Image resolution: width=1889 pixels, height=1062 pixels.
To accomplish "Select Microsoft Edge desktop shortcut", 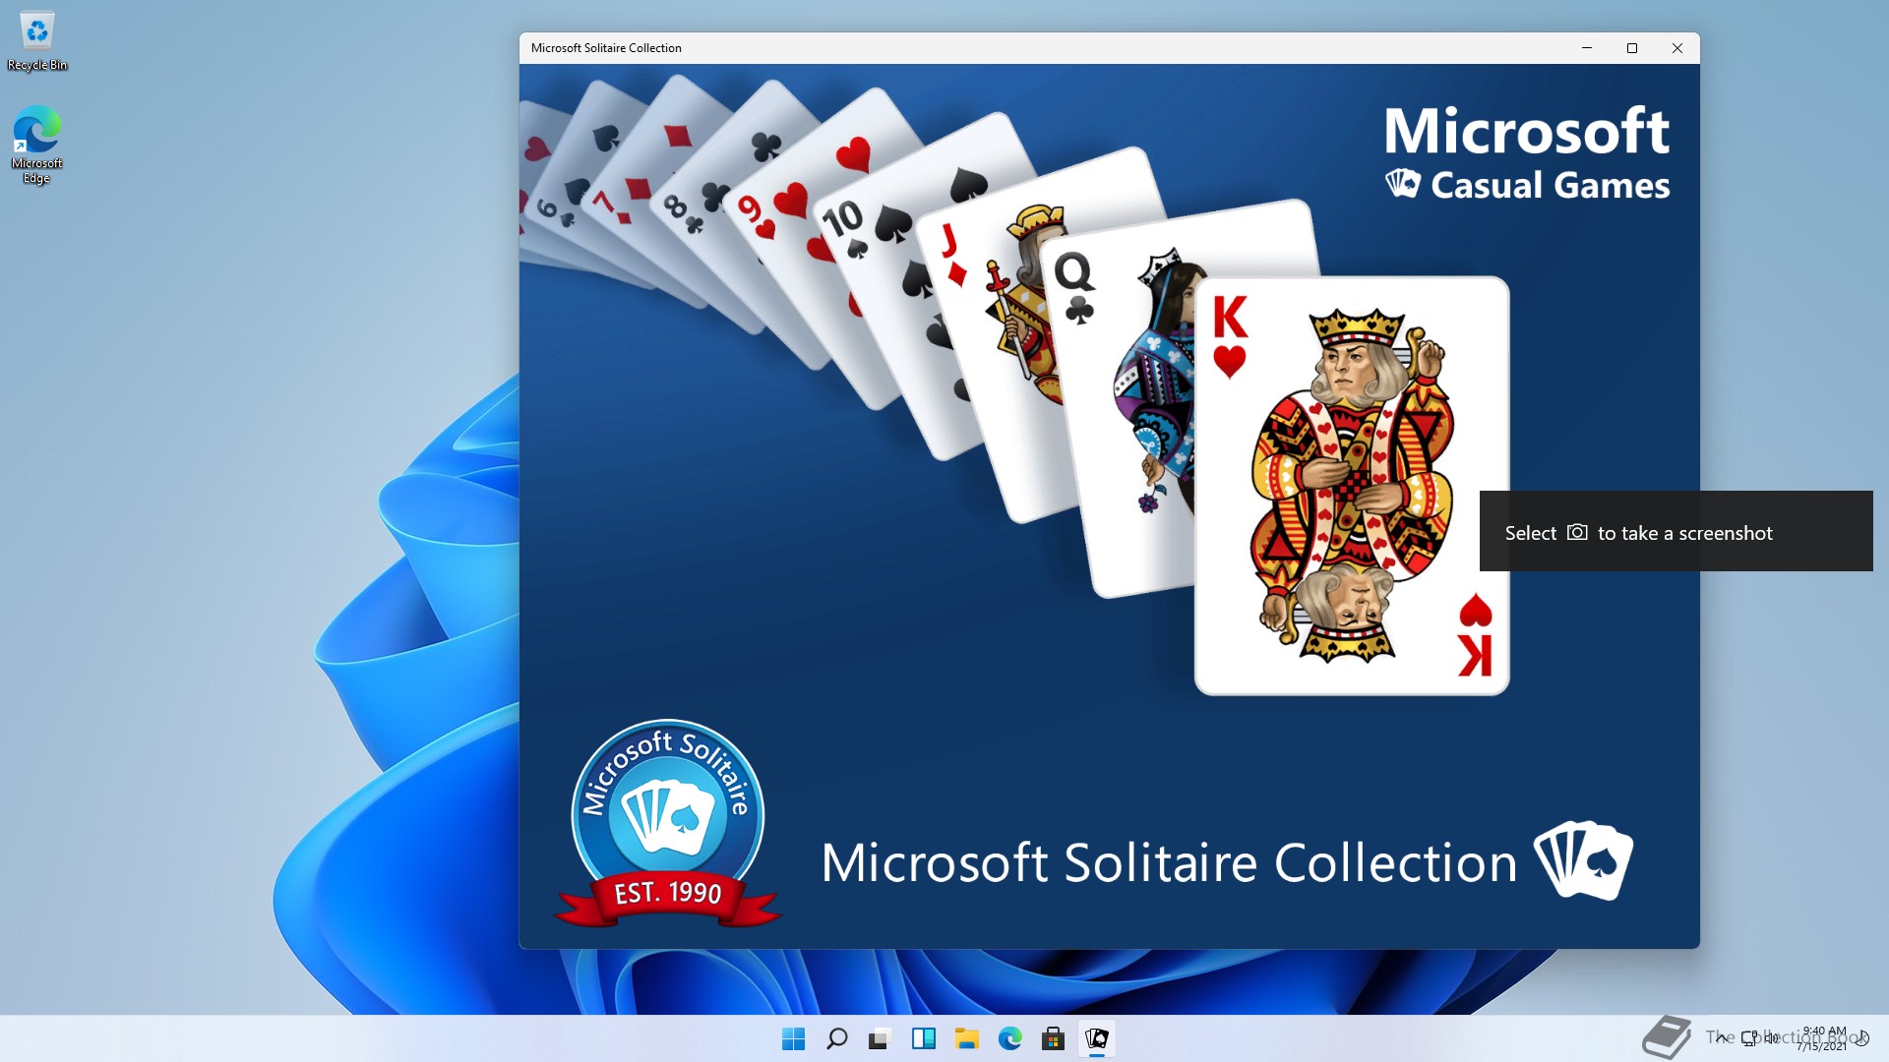I will click(x=37, y=144).
